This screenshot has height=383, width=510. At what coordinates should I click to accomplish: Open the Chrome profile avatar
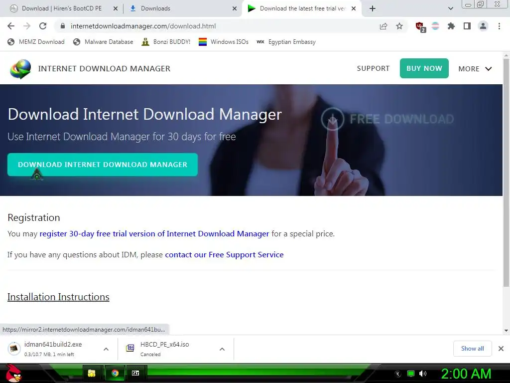483,26
